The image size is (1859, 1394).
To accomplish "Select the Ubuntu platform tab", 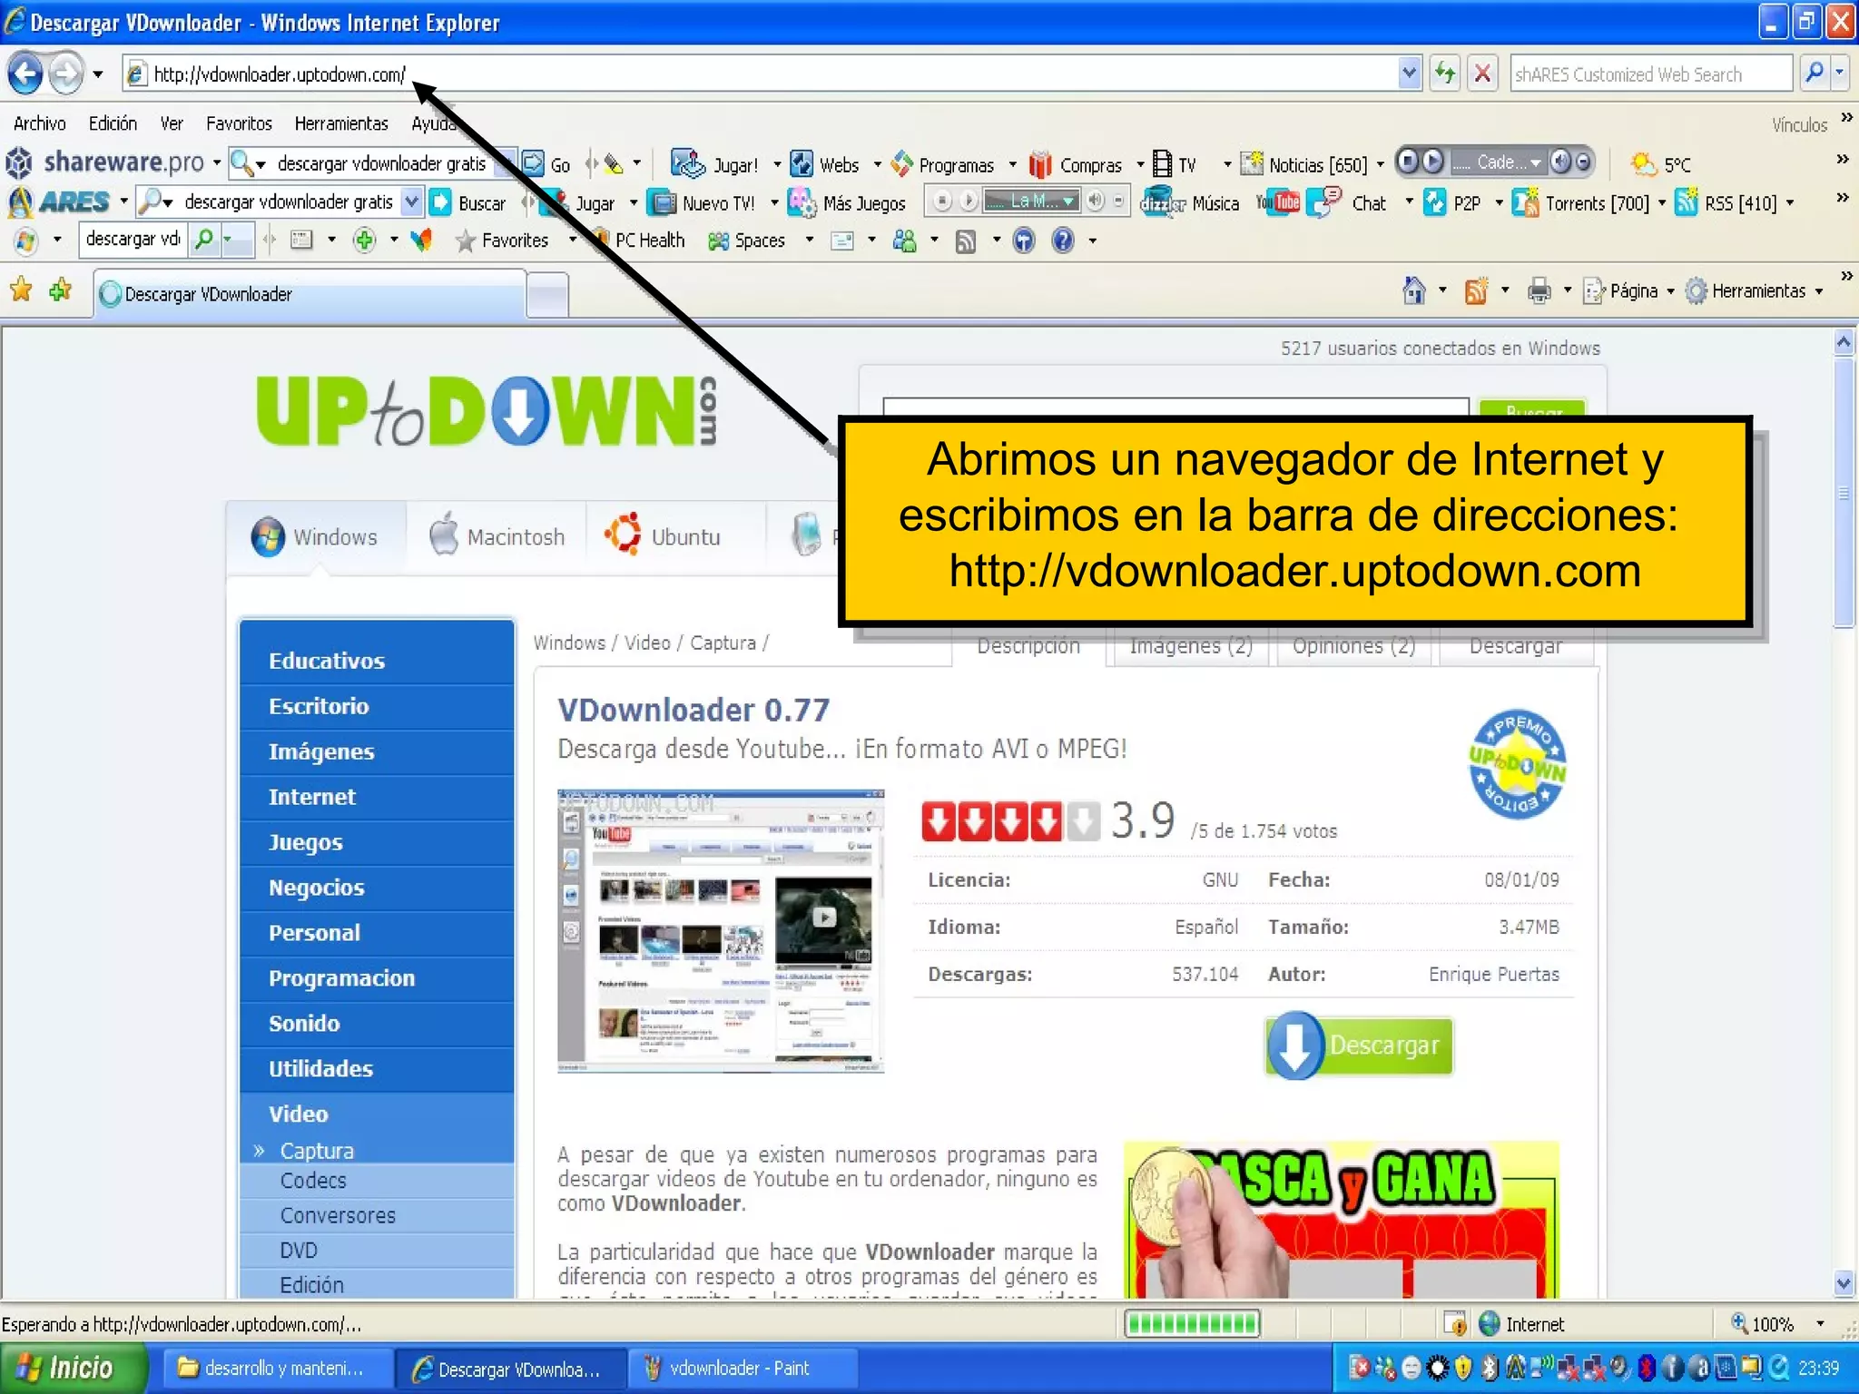I will [x=674, y=536].
